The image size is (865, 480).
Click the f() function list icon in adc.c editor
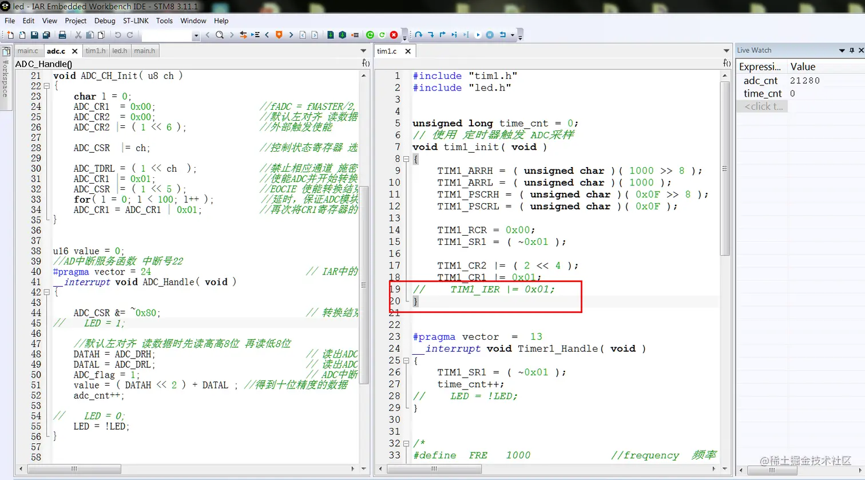[366, 63]
